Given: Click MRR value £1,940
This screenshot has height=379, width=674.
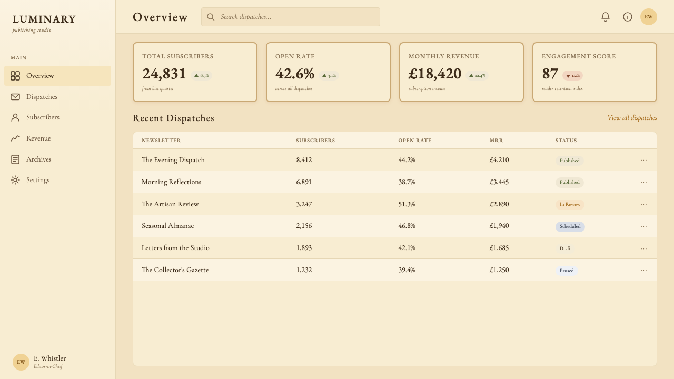Looking at the screenshot, I should 499,226.
